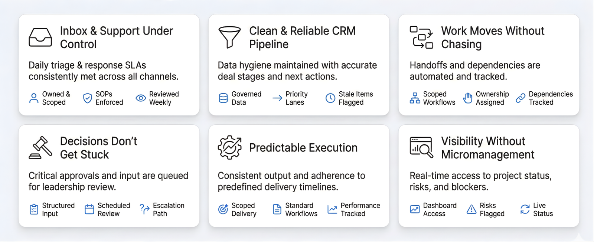This screenshot has width=594, height=242.
Task: Click the dashboard magnifier visibility icon
Action: [x=421, y=147]
